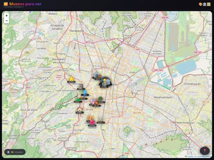Zoom in on the map

(6, 16)
